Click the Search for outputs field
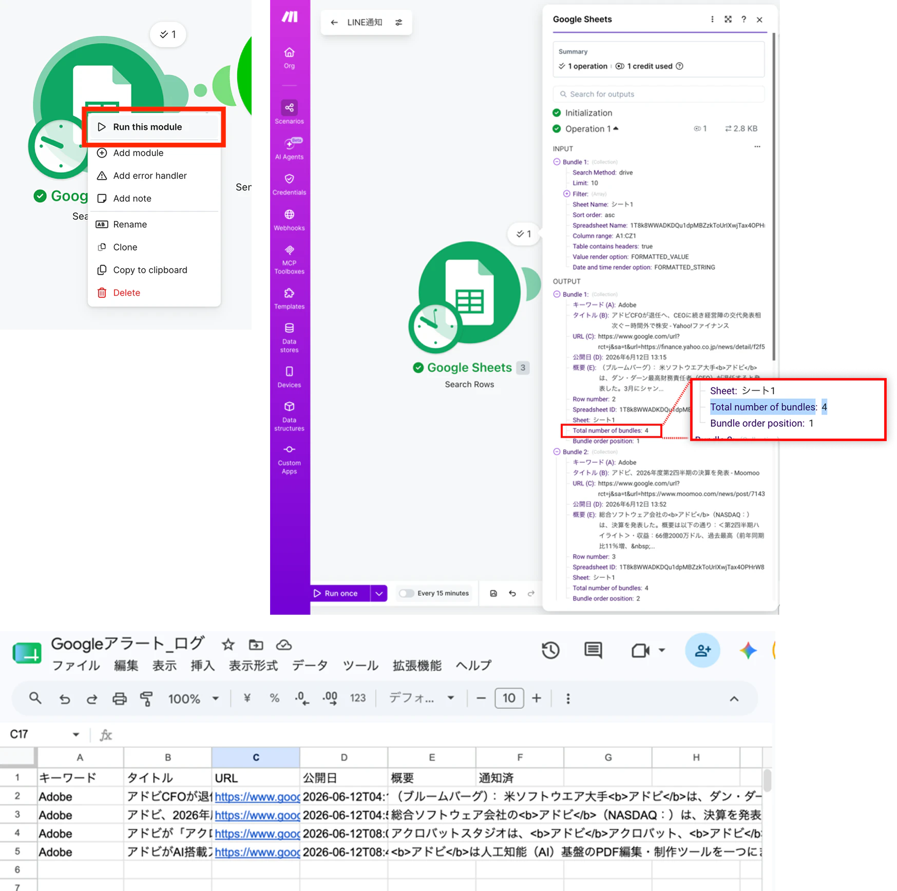The width and height of the screenshot is (897, 891). click(659, 94)
